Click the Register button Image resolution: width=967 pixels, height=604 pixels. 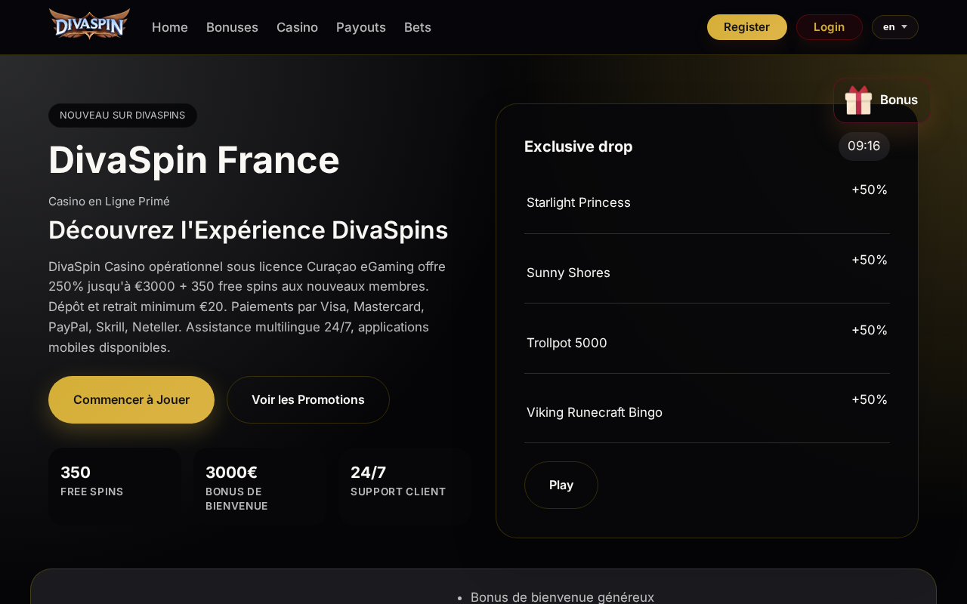747,27
